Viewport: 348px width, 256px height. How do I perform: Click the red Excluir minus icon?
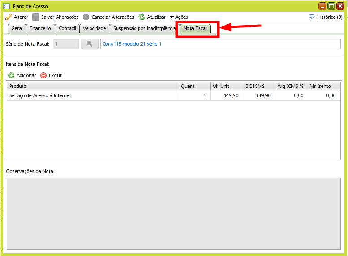click(x=43, y=75)
